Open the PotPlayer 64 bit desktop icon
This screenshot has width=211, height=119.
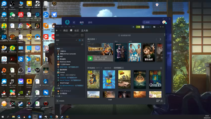click(x=29, y=5)
